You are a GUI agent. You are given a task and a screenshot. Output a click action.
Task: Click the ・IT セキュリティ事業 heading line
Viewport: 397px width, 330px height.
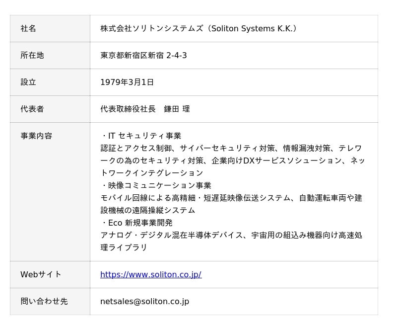tap(141, 136)
